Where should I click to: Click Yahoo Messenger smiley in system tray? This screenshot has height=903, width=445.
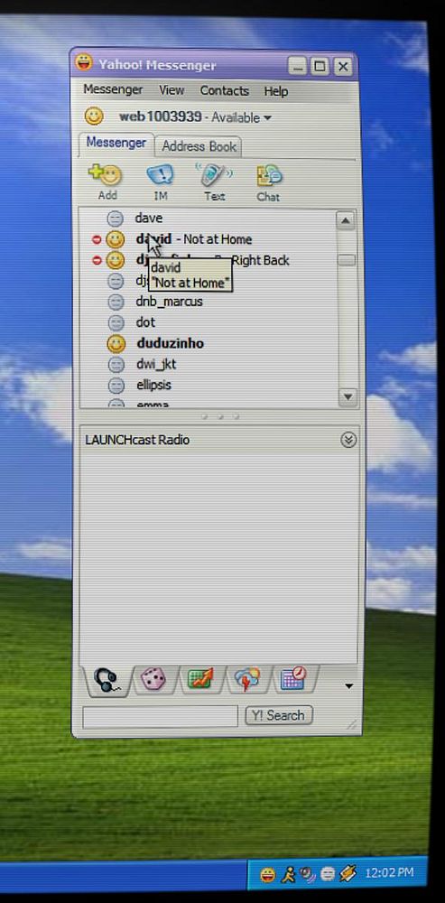(268, 875)
